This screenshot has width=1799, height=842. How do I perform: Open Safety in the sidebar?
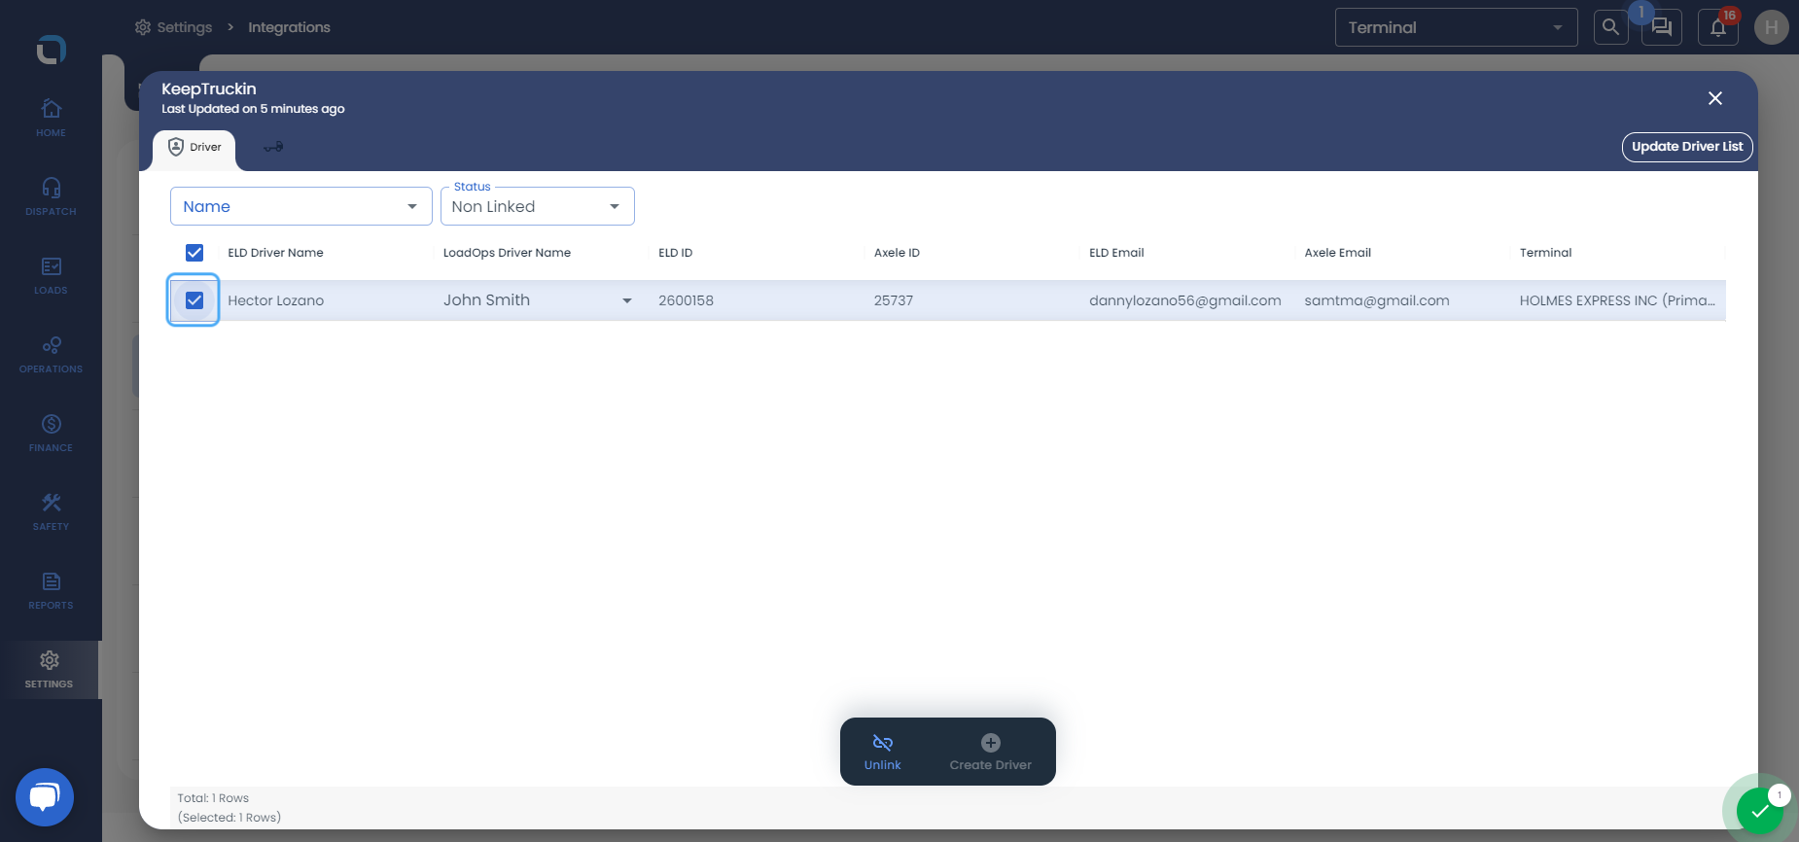click(x=51, y=511)
